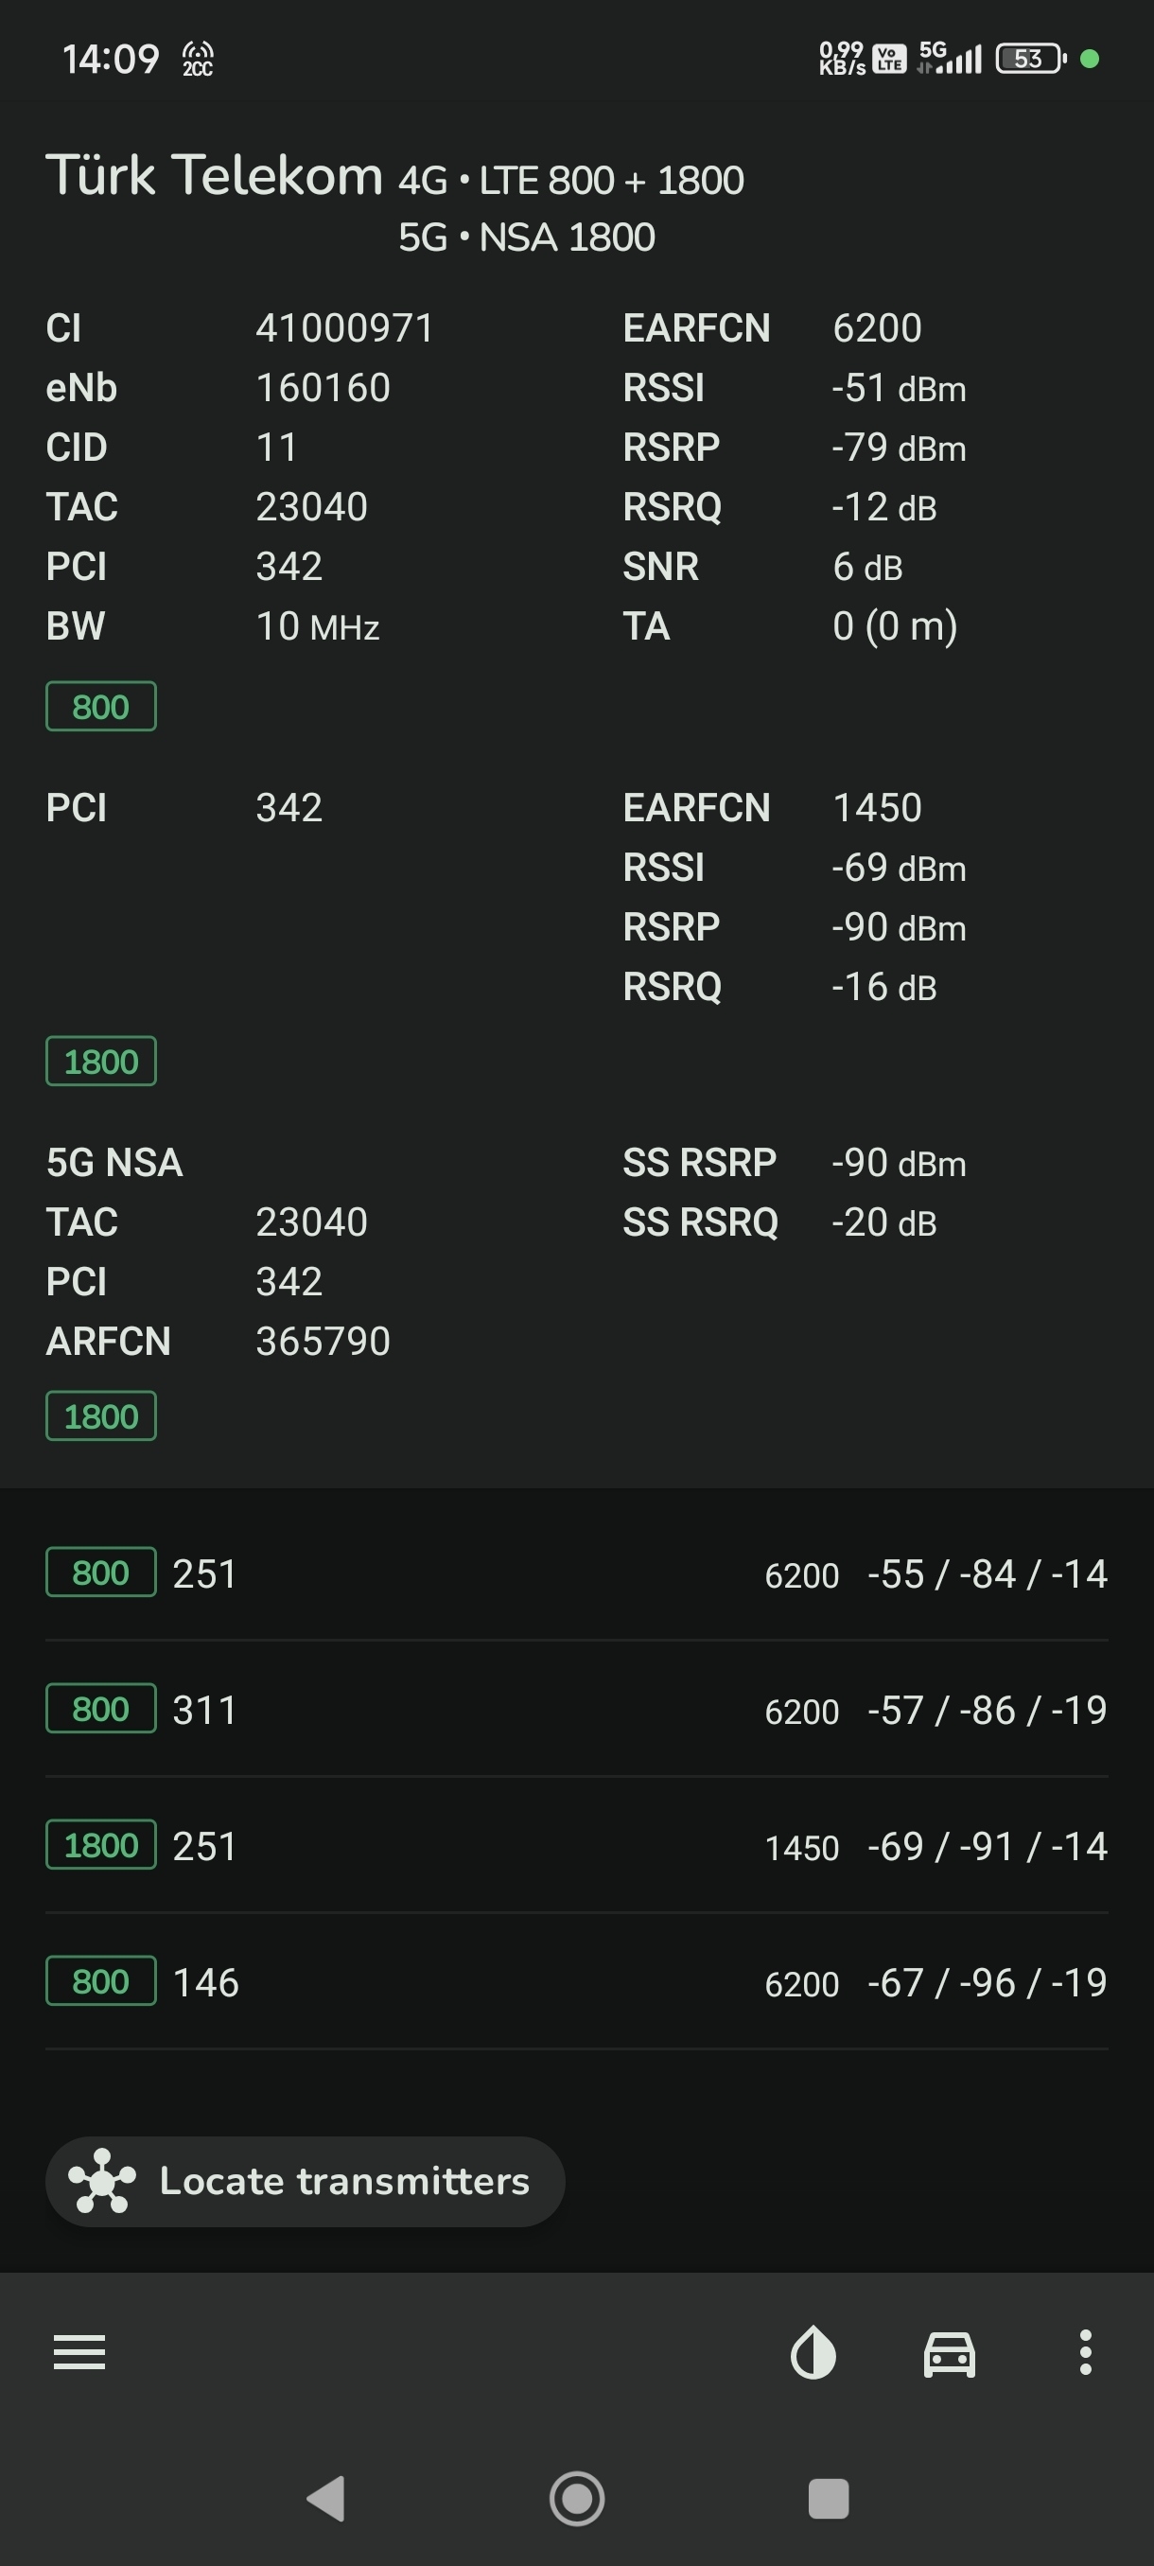The height and width of the screenshot is (2566, 1154).
Task: Select neighbor cell 800 PCI 251
Action: pyautogui.click(x=576, y=1573)
